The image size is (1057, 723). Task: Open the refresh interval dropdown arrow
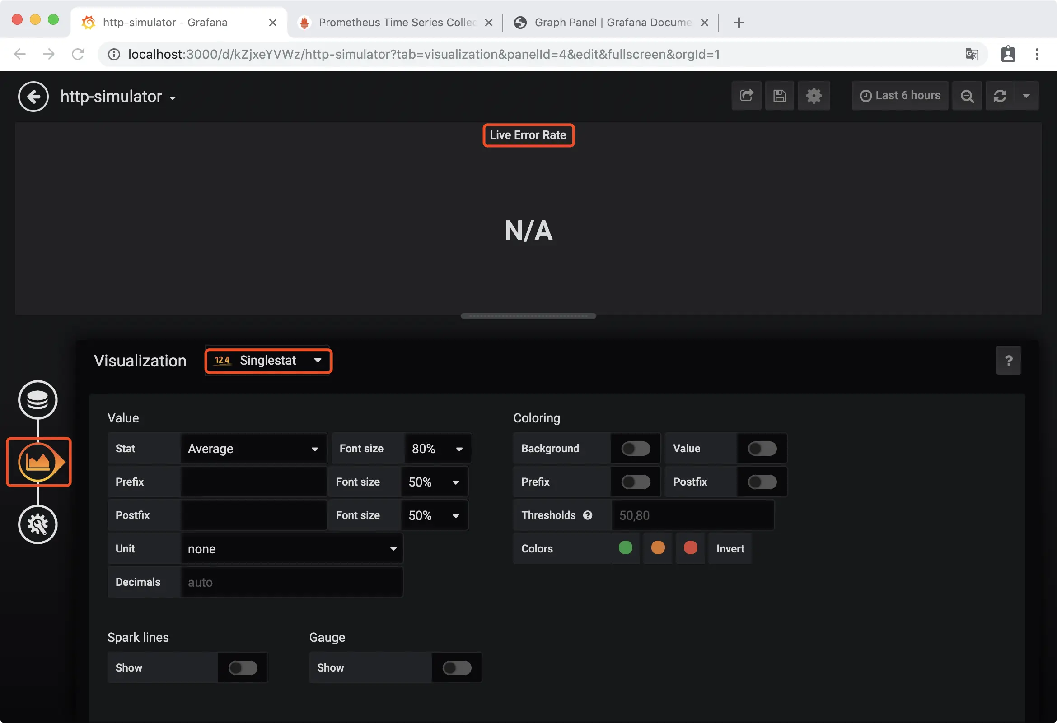[1026, 96]
